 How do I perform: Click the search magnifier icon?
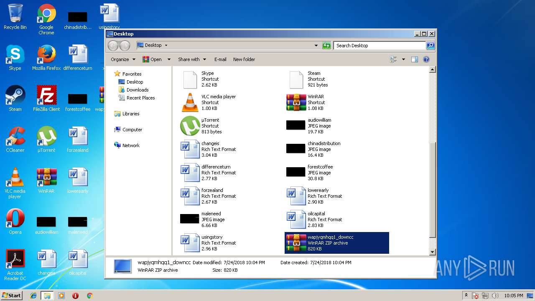(x=430, y=46)
